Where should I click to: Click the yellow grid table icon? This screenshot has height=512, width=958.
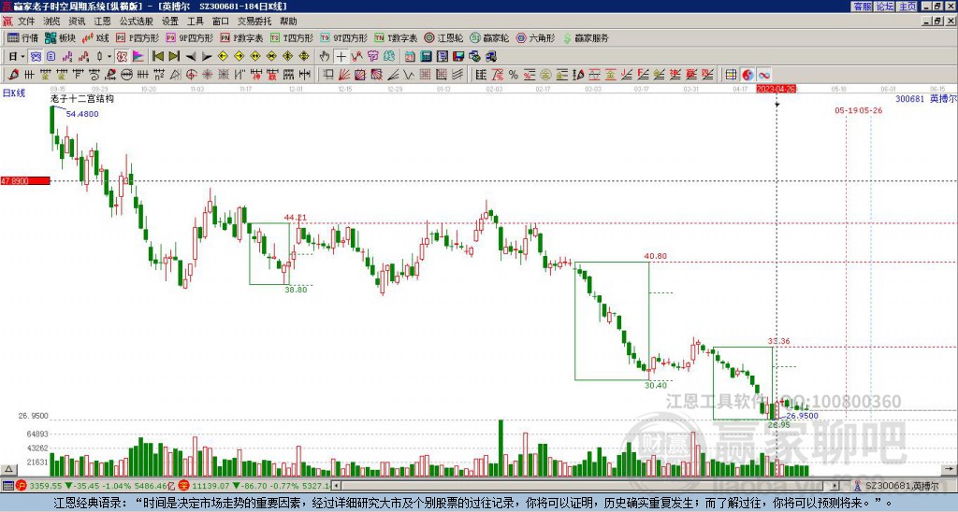pyautogui.click(x=731, y=75)
